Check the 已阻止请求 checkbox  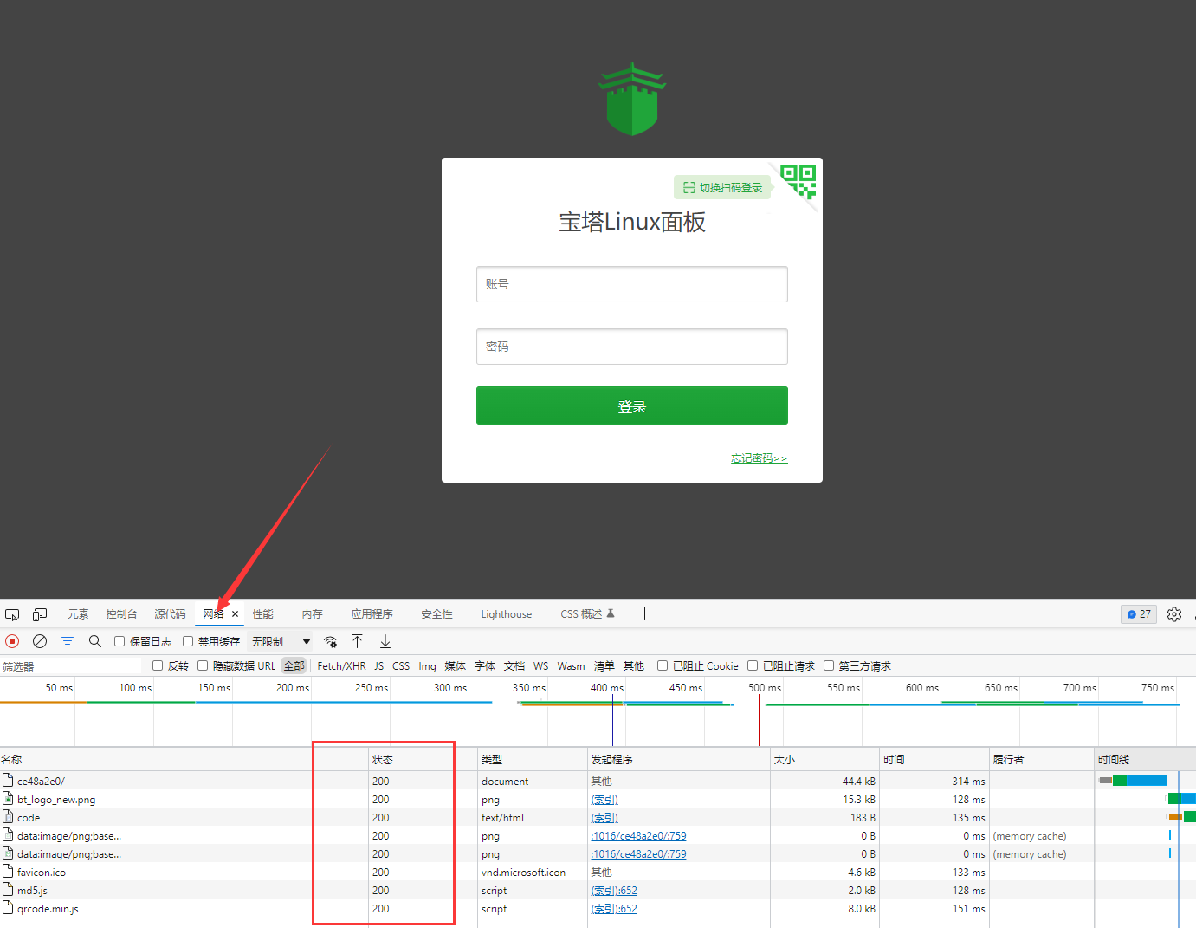pos(753,665)
